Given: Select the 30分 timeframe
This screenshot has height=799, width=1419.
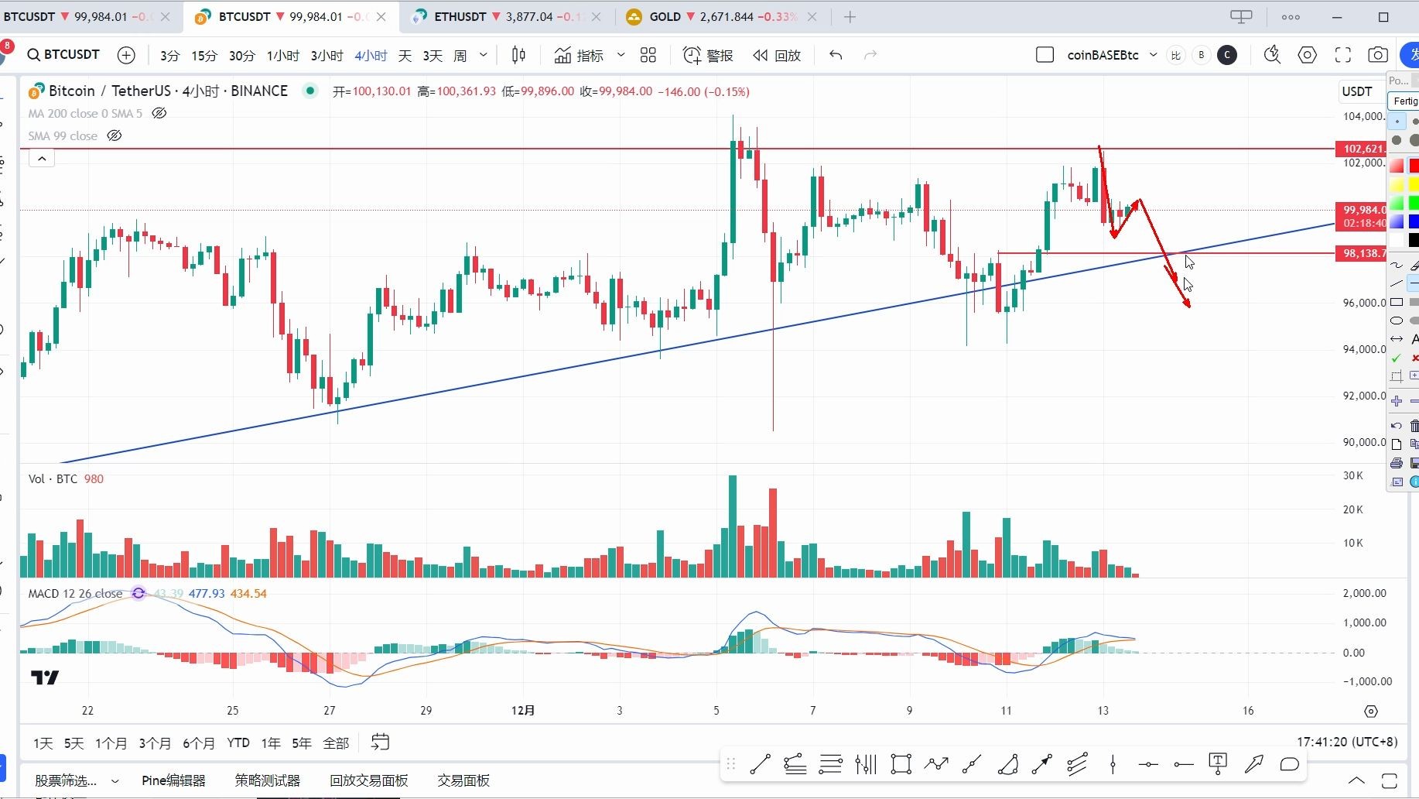Looking at the screenshot, I should [242, 56].
